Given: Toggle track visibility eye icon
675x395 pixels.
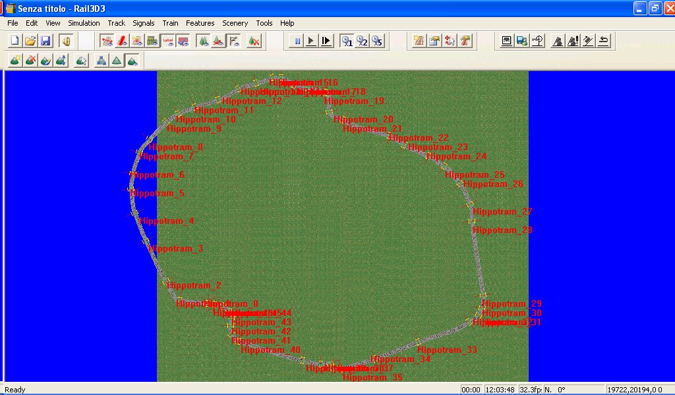Looking at the screenshot, I should click(107, 41).
